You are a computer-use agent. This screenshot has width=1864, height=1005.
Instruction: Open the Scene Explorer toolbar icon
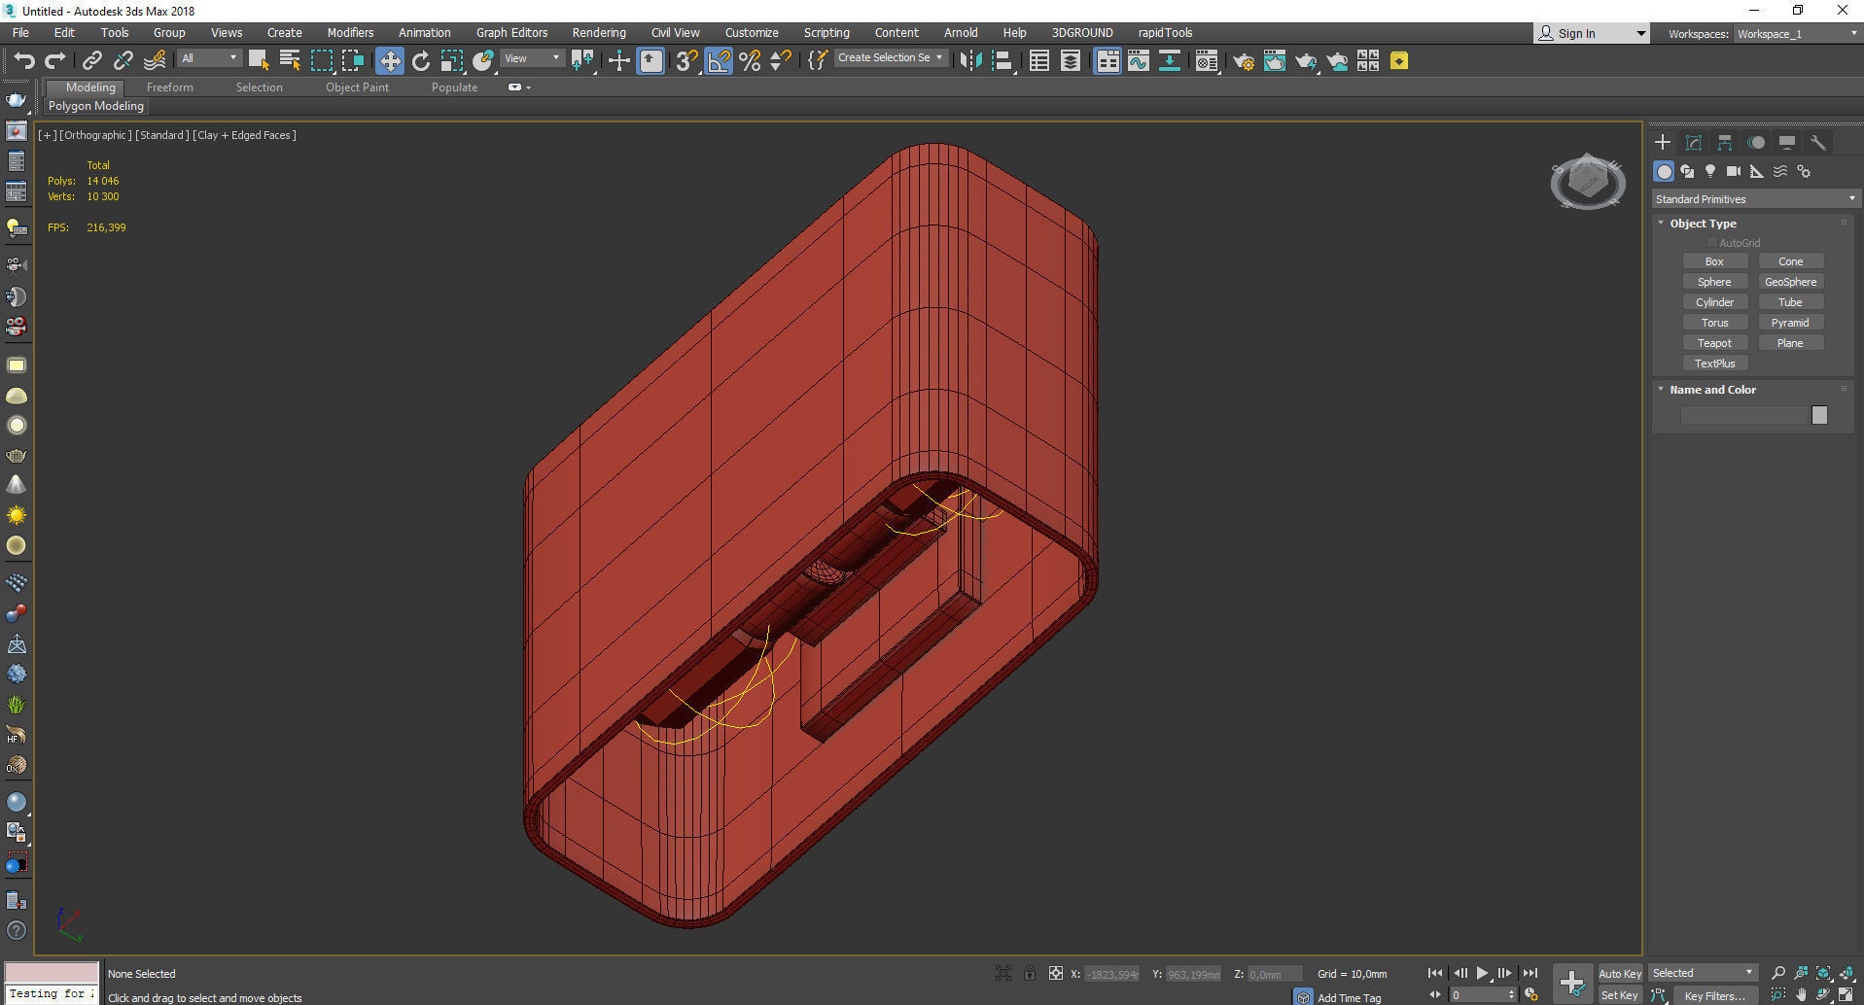(x=1039, y=61)
